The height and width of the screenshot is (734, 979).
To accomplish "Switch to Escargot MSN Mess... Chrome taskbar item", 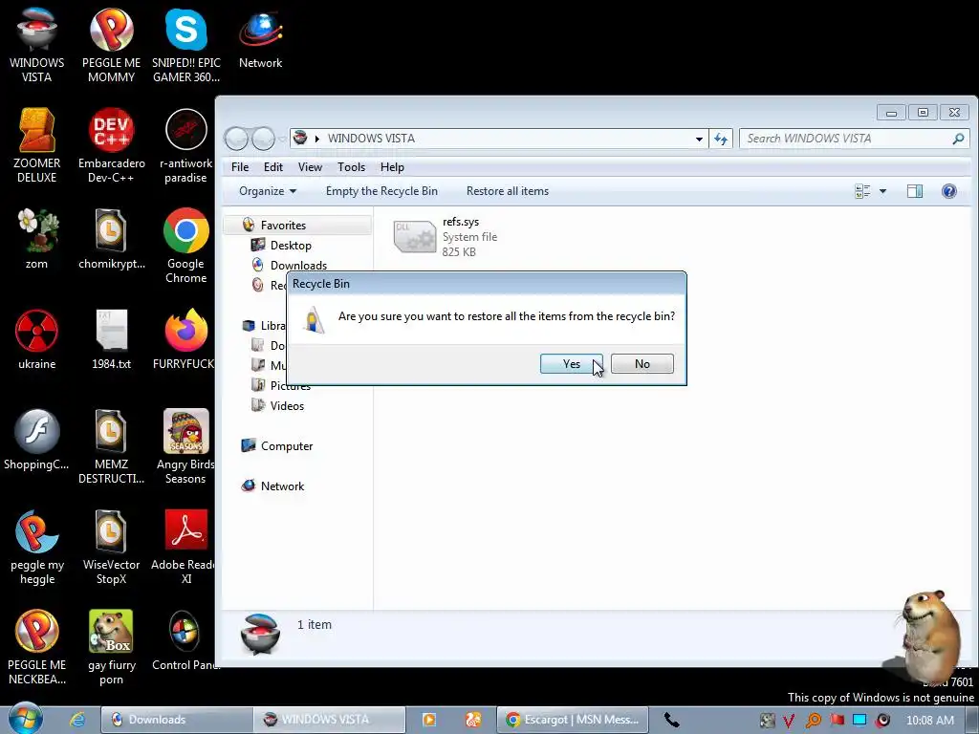I will click(x=573, y=720).
